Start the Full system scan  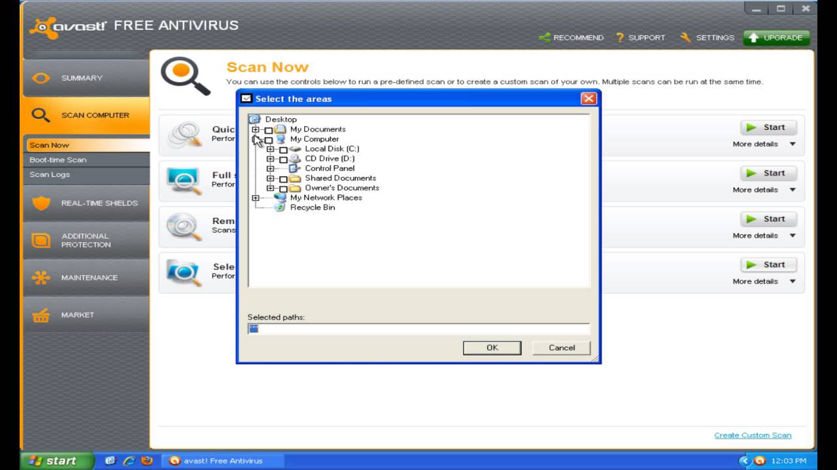click(768, 173)
